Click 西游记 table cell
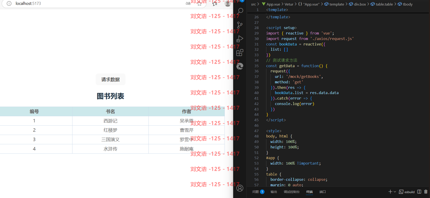The height and width of the screenshot is (198, 430). (110, 121)
